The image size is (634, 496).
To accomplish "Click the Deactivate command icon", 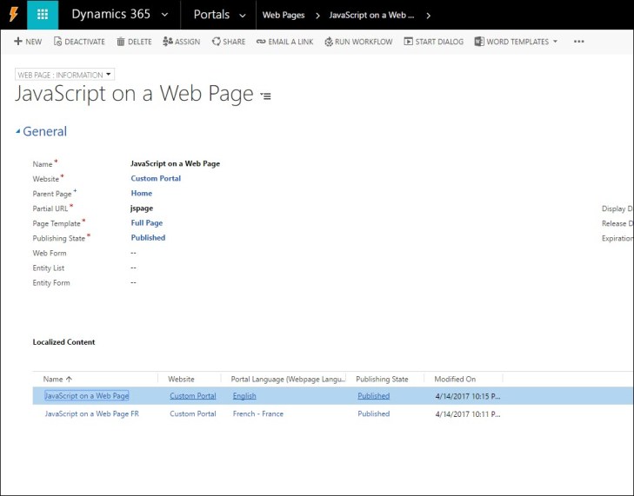I will point(58,42).
